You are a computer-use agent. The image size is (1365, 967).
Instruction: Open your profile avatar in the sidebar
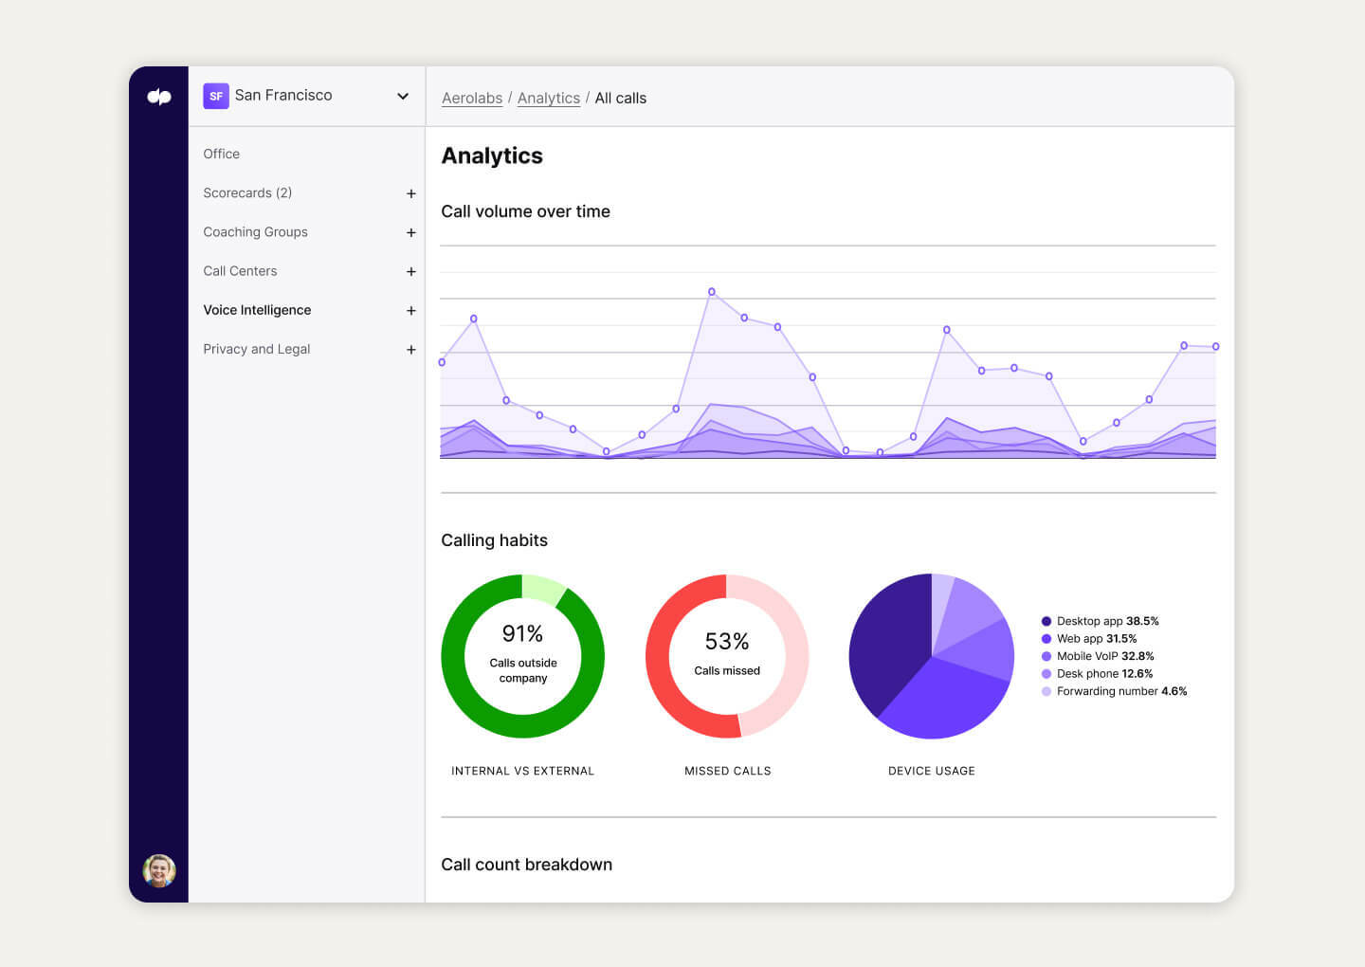point(158,871)
